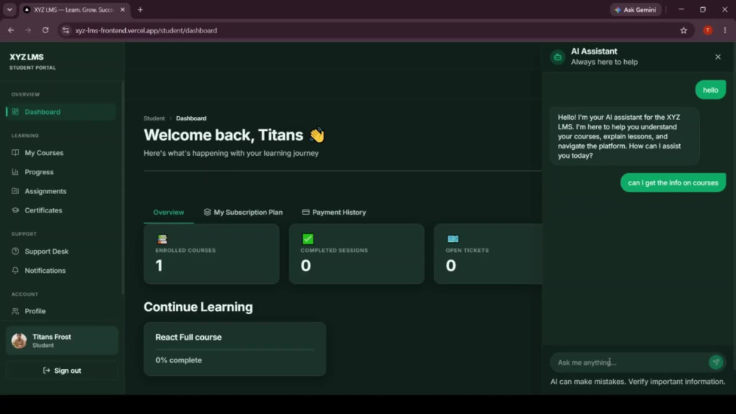Click the Profile people icon
The width and height of the screenshot is (736, 414).
pyautogui.click(x=15, y=311)
